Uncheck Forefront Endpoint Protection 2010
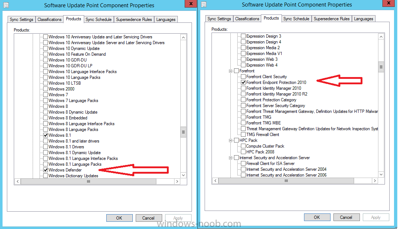 [x=243, y=82]
